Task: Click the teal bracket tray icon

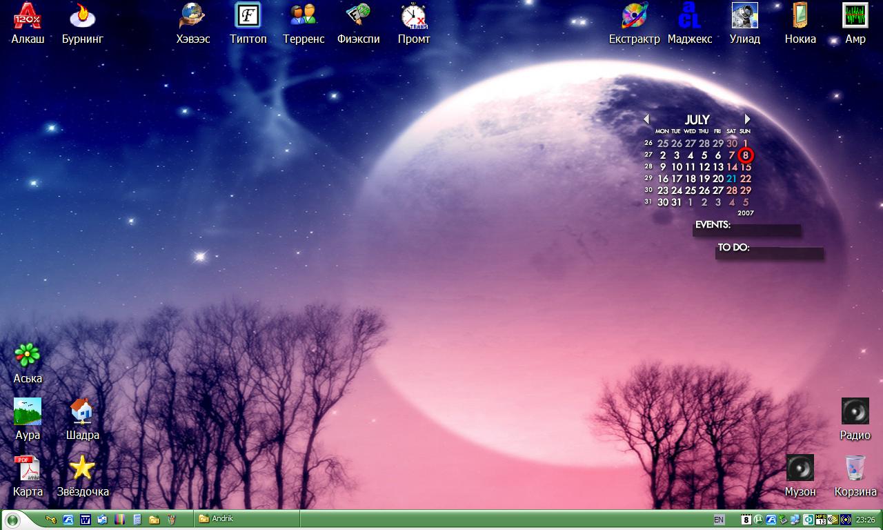Action: [x=808, y=520]
